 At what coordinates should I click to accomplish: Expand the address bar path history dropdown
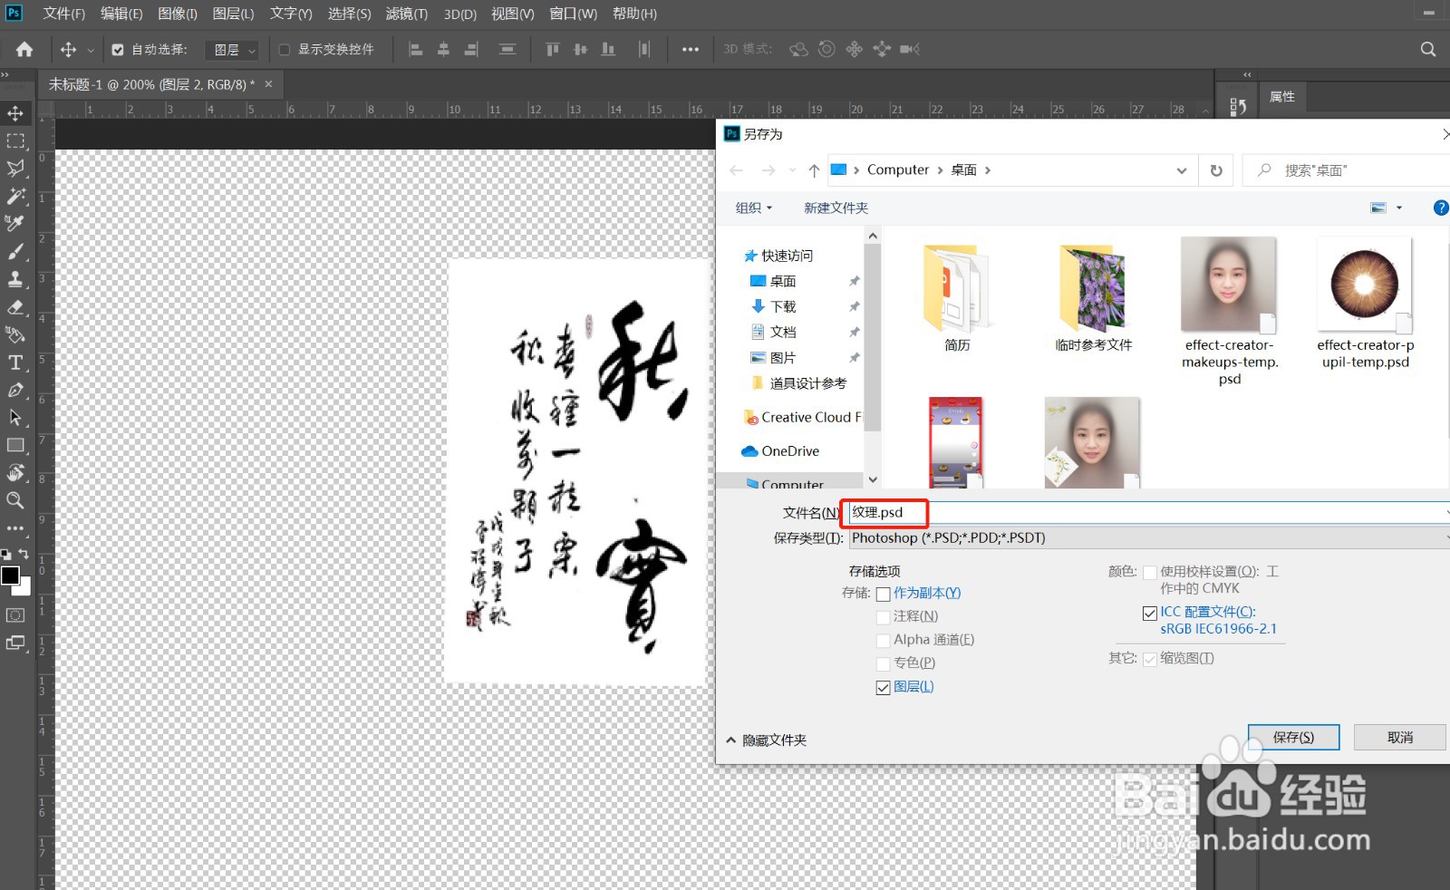pos(1182,170)
